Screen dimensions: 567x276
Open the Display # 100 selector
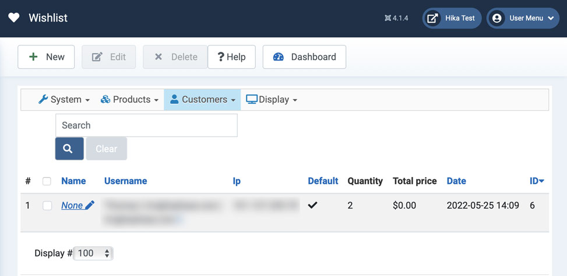click(x=93, y=253)
